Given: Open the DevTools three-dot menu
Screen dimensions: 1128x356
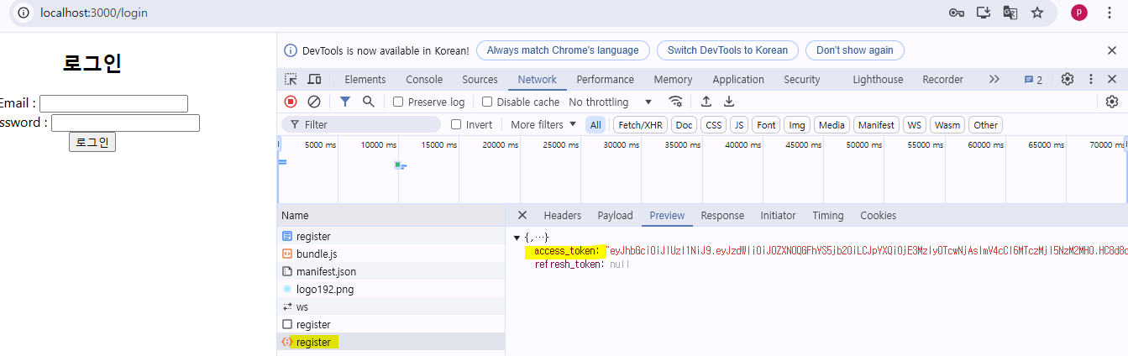Looking at the screenshot, I should coord(1091,79).
